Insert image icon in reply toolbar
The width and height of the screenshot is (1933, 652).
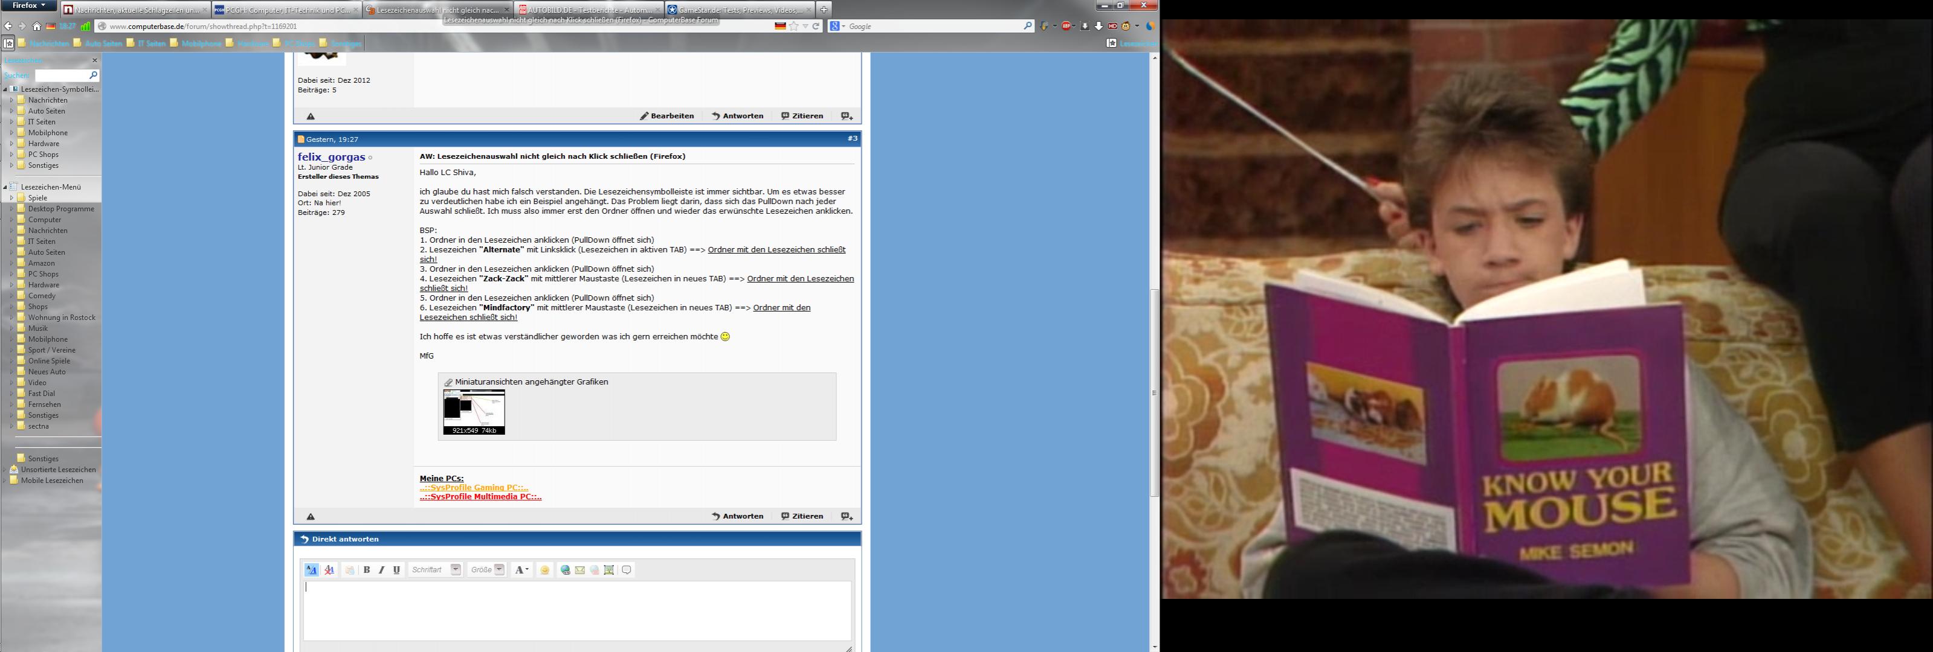coord(608,569)
